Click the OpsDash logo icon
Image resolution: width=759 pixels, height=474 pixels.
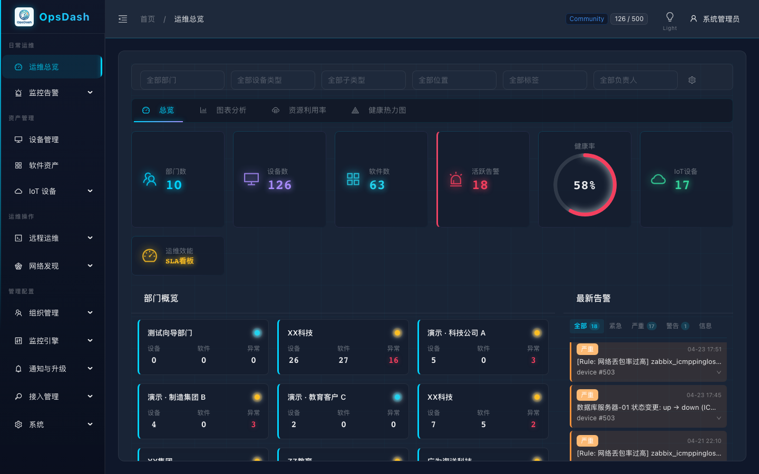point(24,17)
